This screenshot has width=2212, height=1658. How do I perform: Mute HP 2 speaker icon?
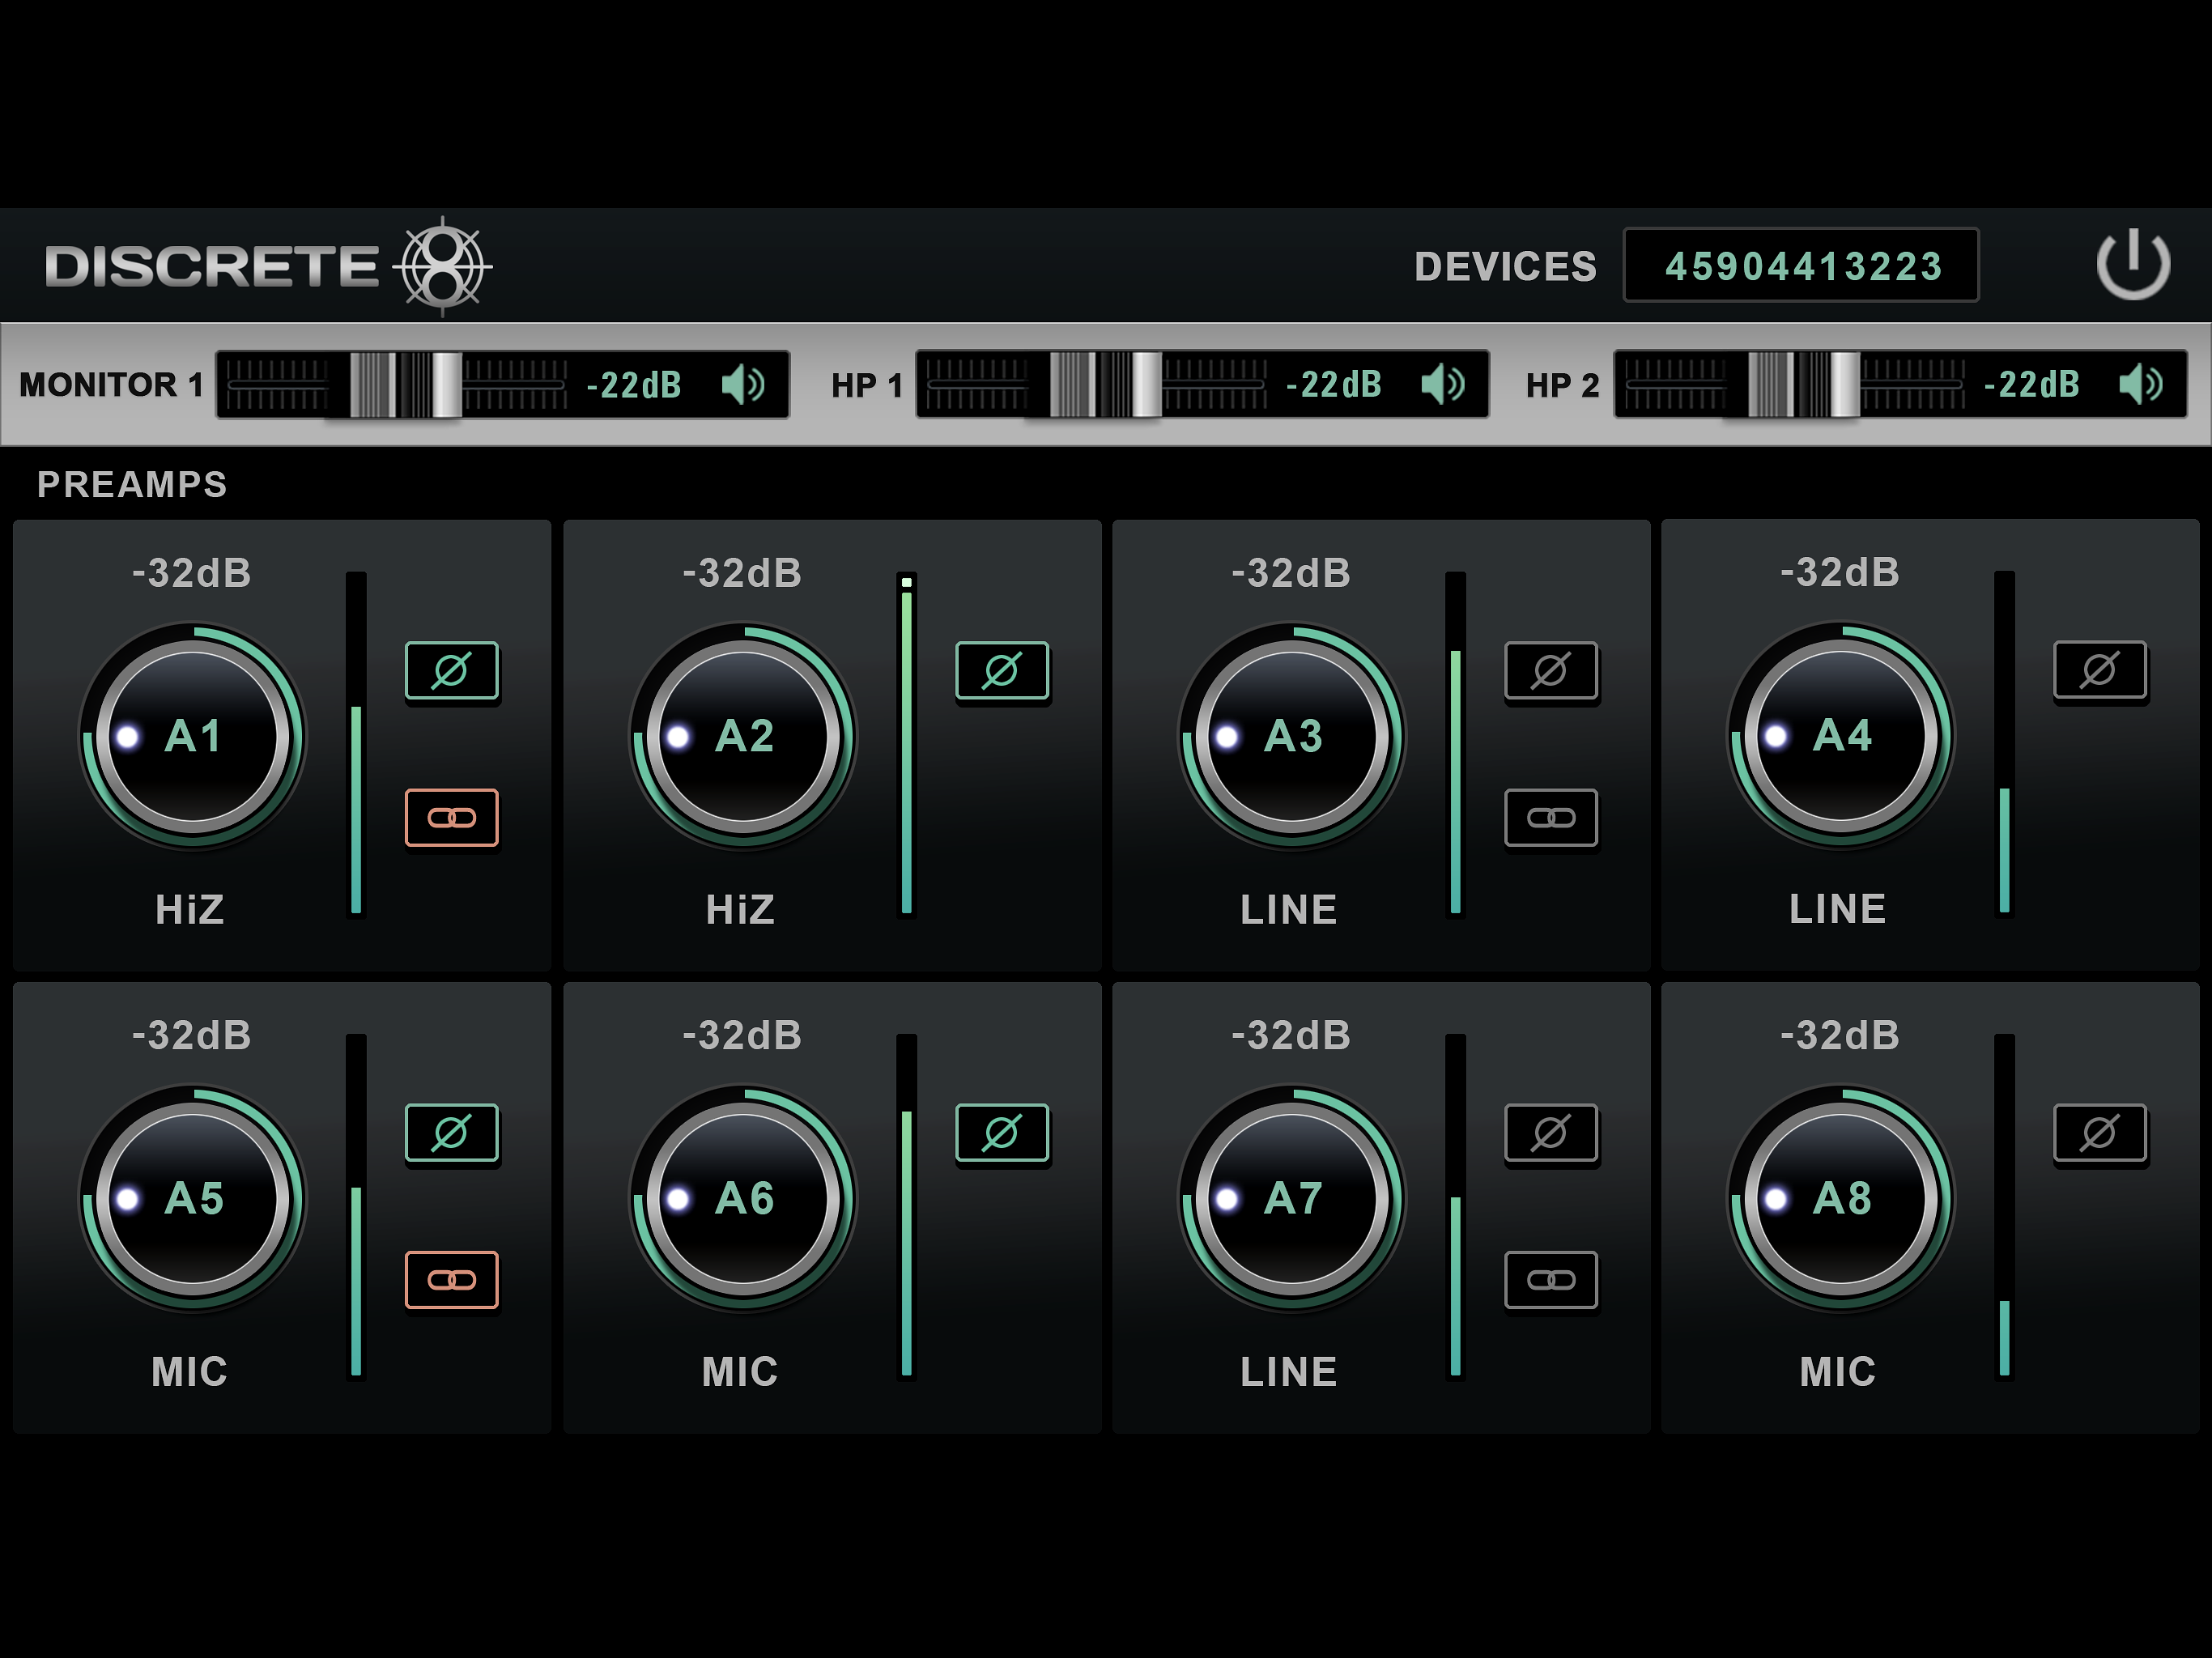click(x=2140, y=384)
